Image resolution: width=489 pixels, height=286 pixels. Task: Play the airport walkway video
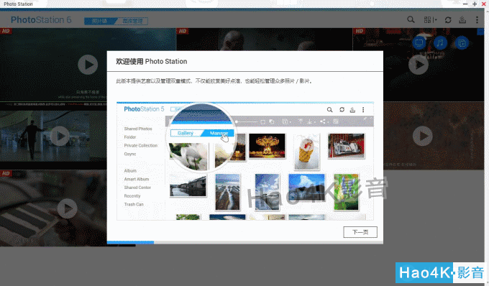click(x=60, y=136)
